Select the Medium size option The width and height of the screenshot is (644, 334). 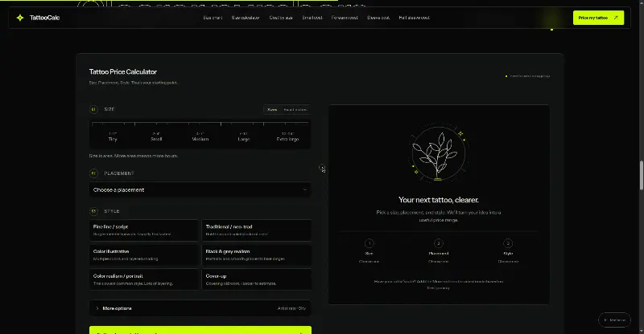tap(200, 136)
